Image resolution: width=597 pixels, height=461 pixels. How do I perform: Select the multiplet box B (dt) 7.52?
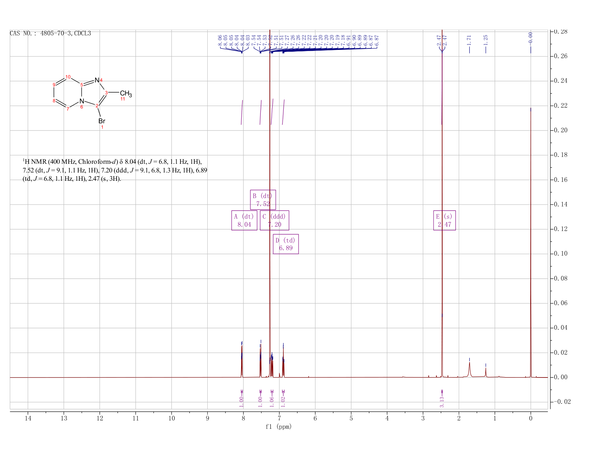coord(263,200)
